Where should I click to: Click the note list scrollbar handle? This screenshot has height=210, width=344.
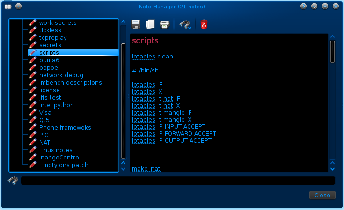click(123, 101)
